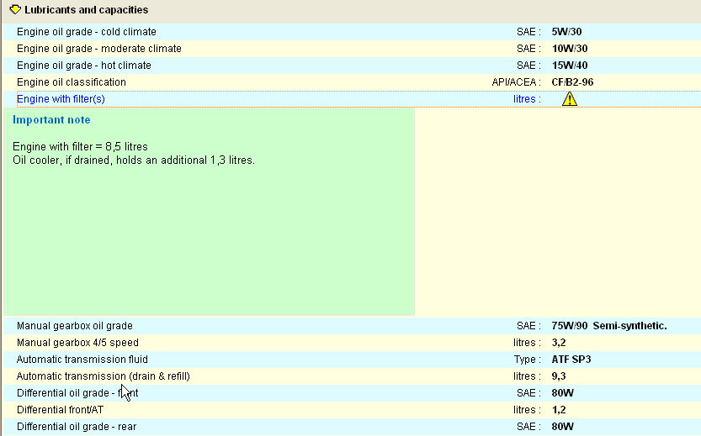Select the Automatic transmission (drain & refill) row

coord(103,376)
